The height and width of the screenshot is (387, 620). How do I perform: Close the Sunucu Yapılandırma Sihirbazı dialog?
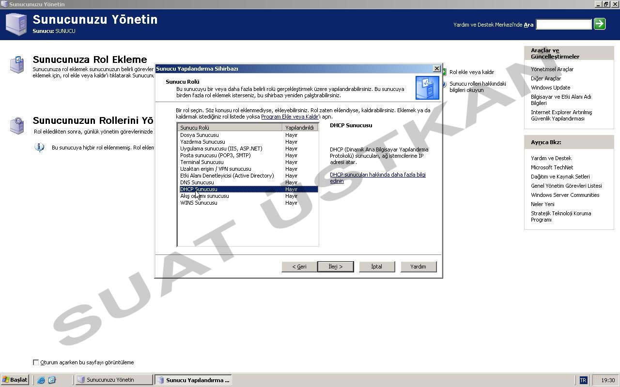(x=436, y=69)
